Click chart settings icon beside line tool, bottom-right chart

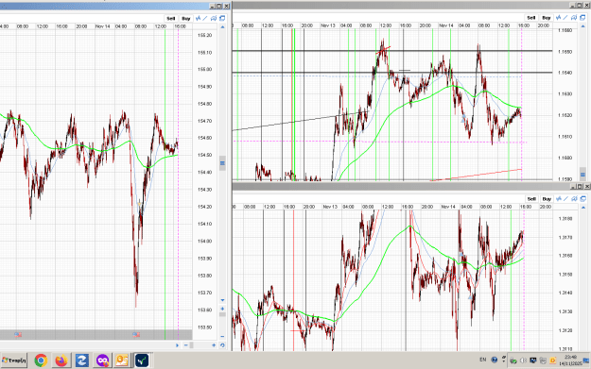pos(574,198)
